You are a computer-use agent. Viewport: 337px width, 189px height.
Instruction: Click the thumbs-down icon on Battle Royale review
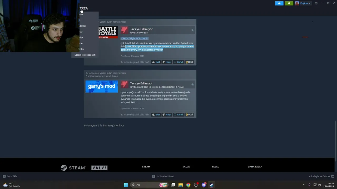point(124,30)
